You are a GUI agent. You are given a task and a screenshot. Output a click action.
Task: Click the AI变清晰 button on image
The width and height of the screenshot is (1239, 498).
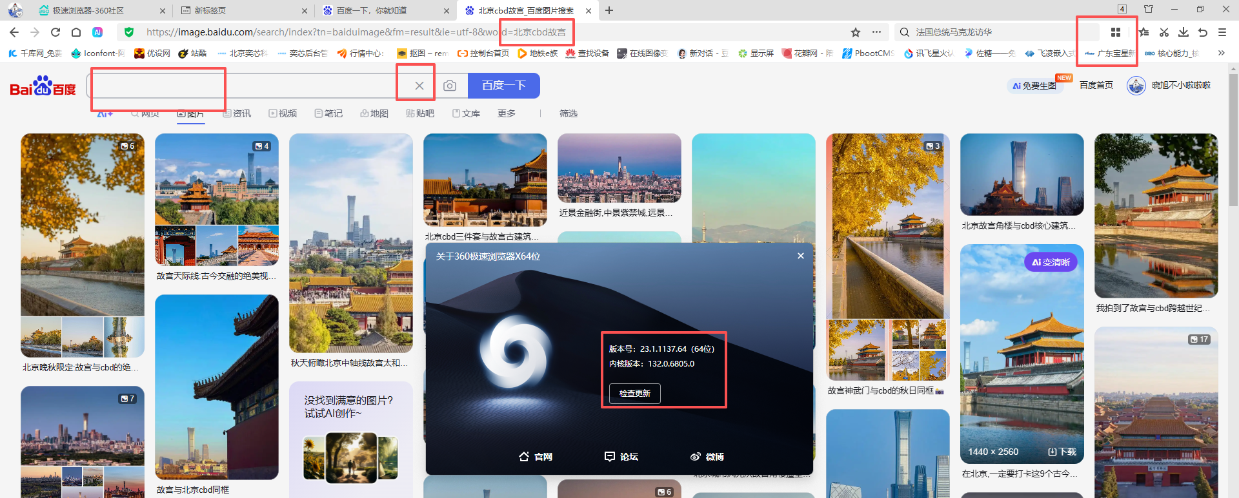(x=1051, y=262)
